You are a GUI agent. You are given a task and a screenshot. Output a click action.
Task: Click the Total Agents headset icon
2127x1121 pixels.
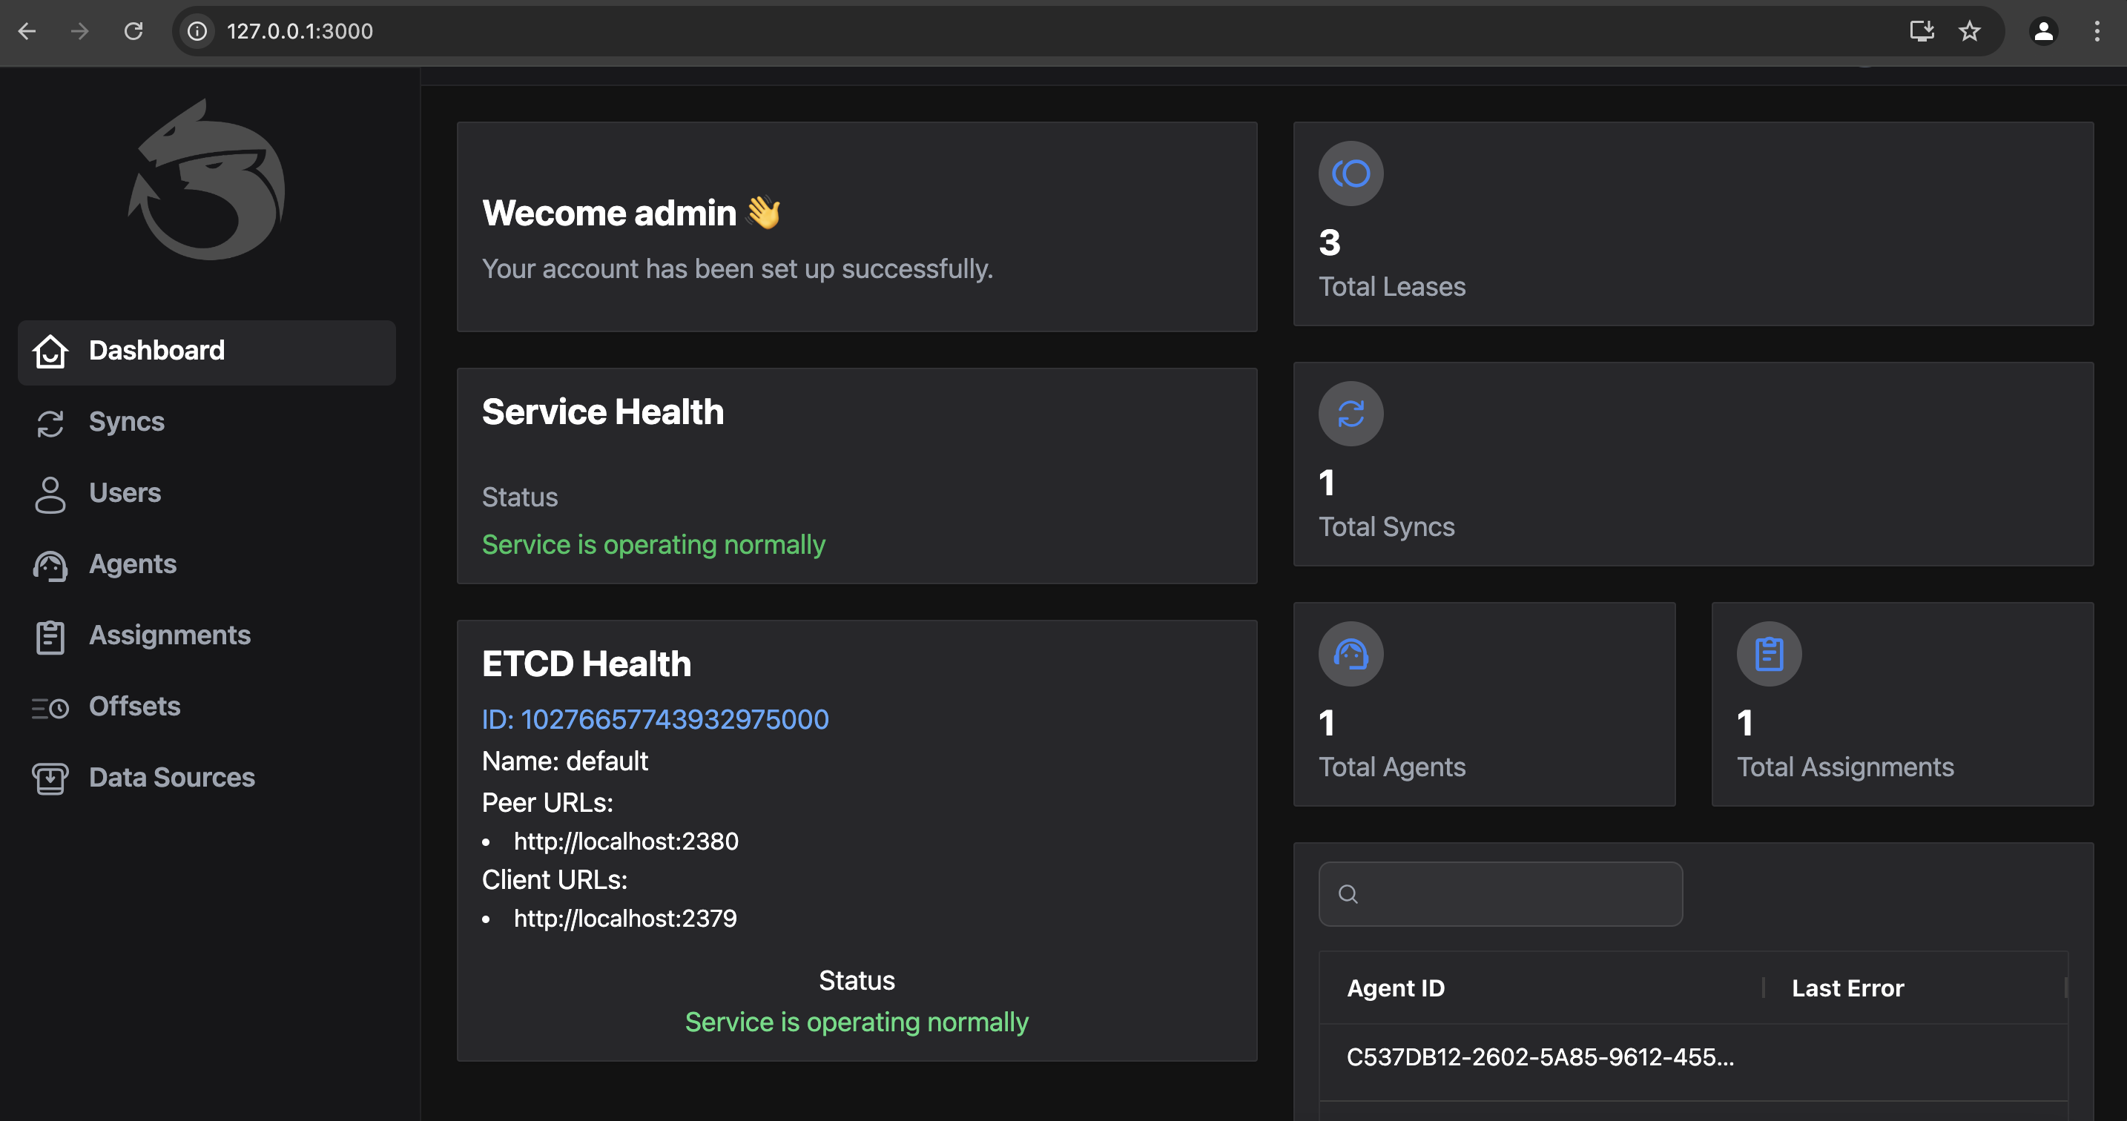point(1350,654)
